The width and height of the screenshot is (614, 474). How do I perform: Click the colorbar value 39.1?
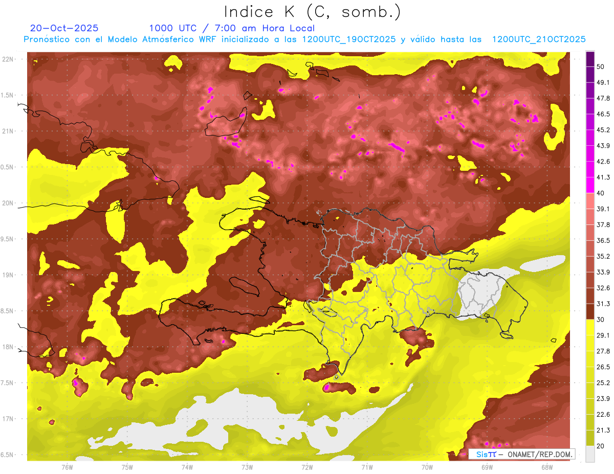click(603, 209)
